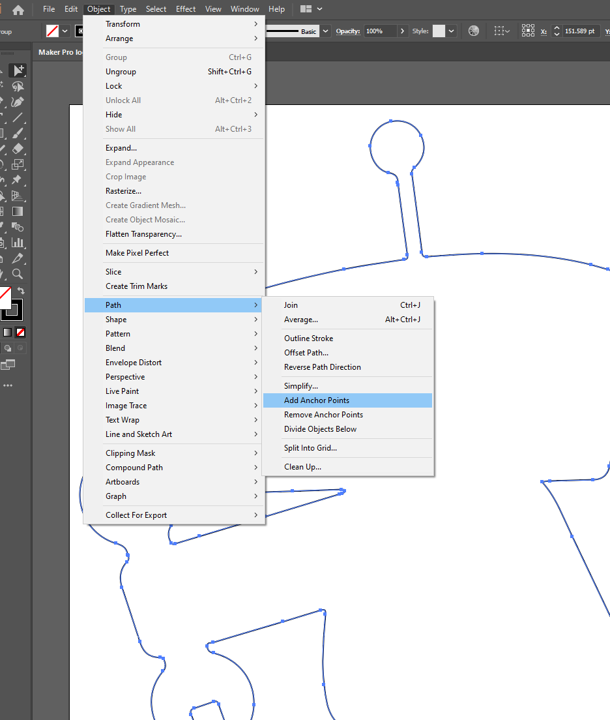The image size is (610, 720).
Task: Set fill to None swatch
Action: [x=20, y=332]
